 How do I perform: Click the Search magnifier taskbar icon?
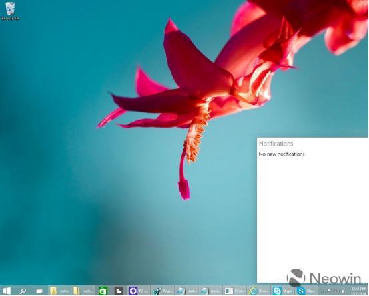click(x=23, y=291)
